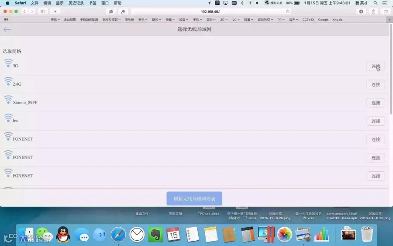Open the Google bookmark
Image resolution: width=393 pixels, height=246 pixels.
323,20
